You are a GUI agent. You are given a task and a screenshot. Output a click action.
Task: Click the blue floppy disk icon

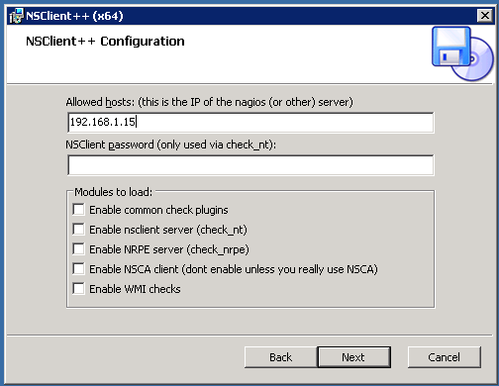(x=451, y=47)
